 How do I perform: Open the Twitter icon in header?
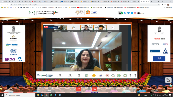(x=132, y=13)
